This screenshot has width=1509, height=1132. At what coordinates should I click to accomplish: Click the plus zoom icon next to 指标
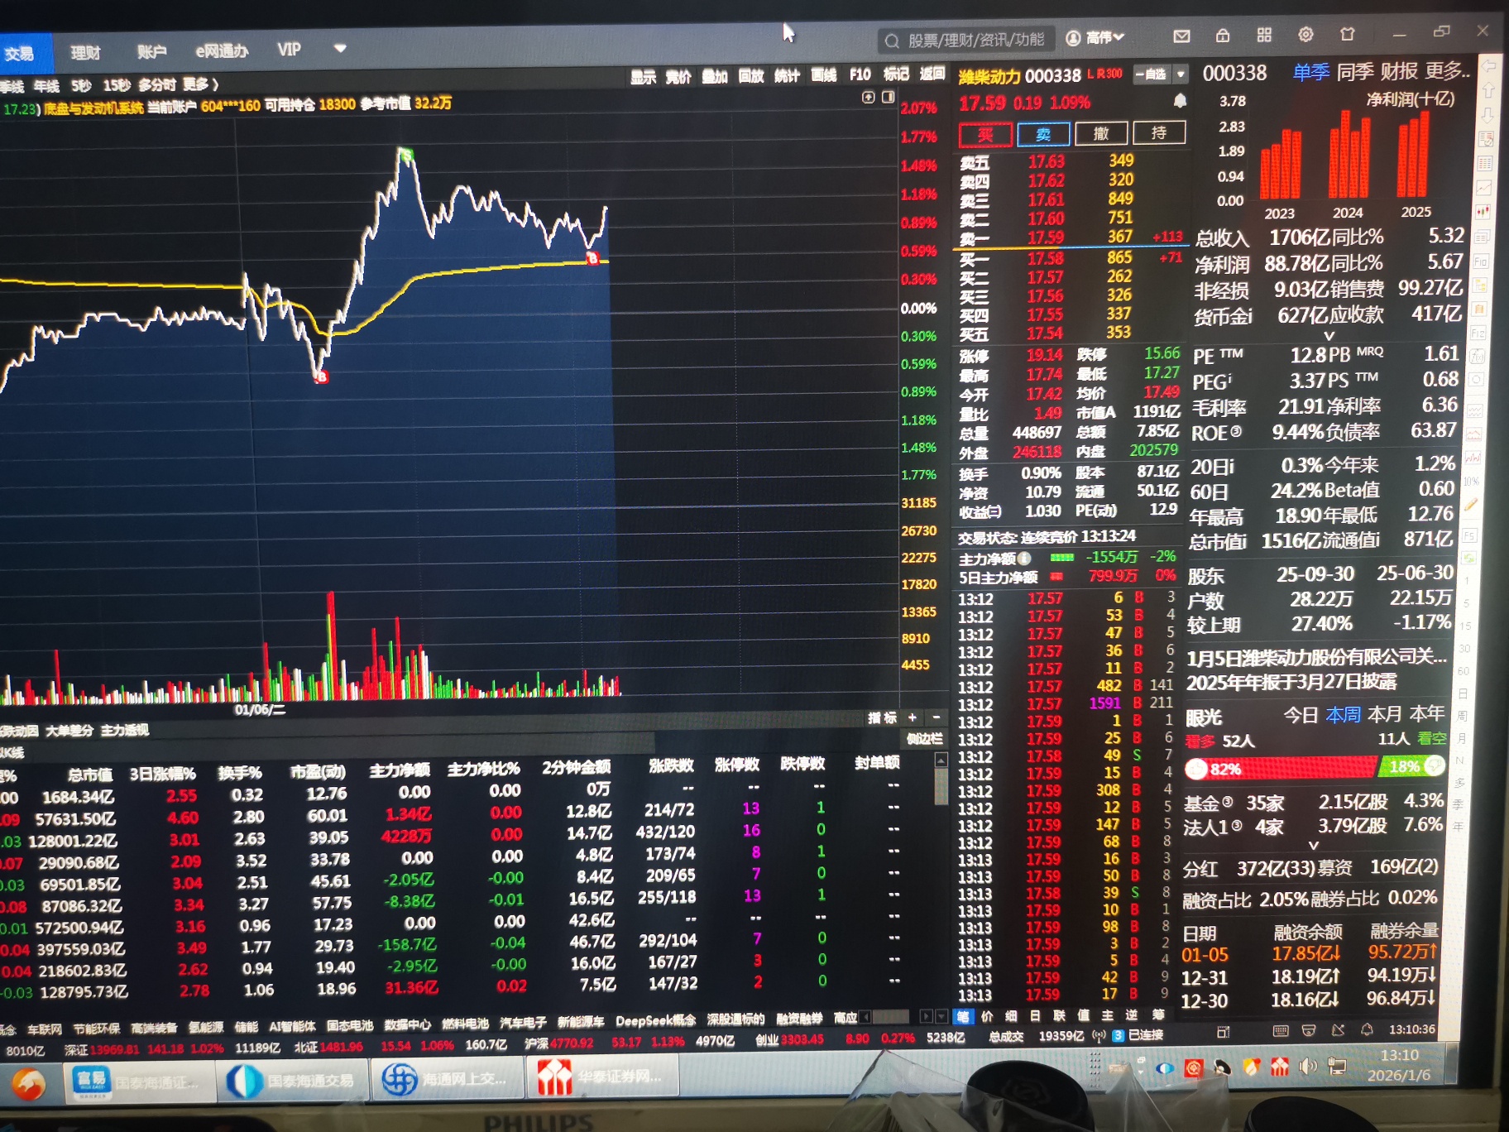click(913, 717)
